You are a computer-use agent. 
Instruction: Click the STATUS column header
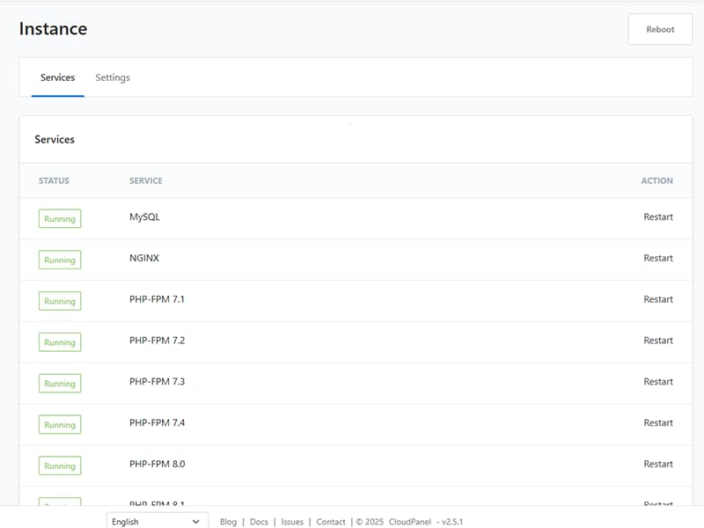pos(54,181)
